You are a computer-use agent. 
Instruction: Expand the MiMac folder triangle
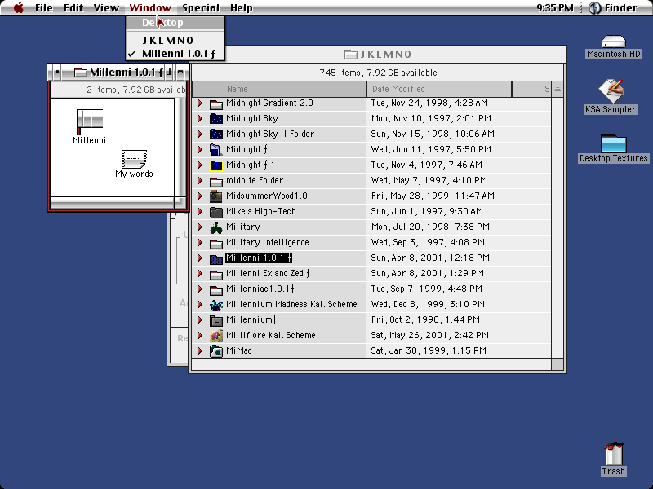pyautogui.click(x=200, y=351)
